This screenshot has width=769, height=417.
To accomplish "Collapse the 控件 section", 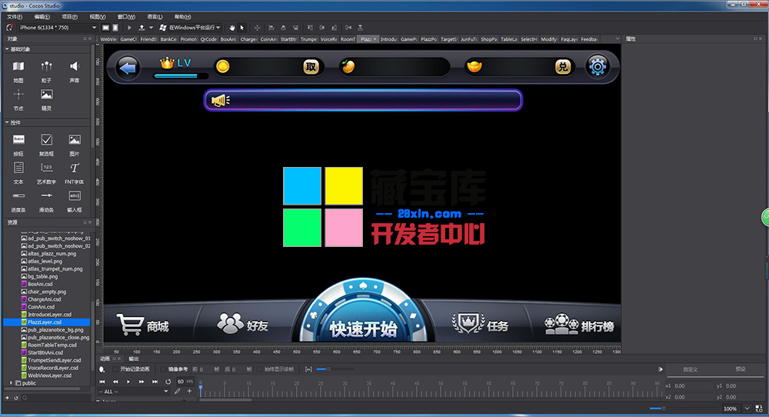I will click(7, 122).
